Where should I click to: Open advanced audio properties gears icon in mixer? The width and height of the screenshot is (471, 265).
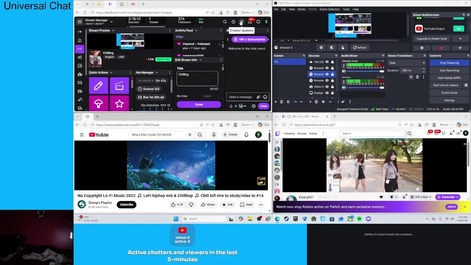tap(343, 102)
